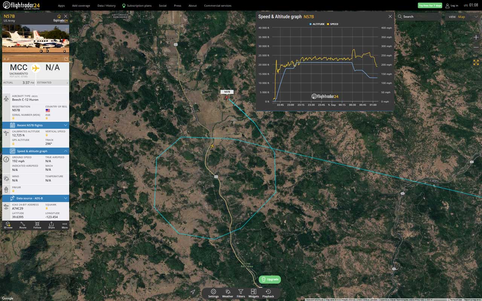Click the ground speed value 192 mph

coord(18,161)
